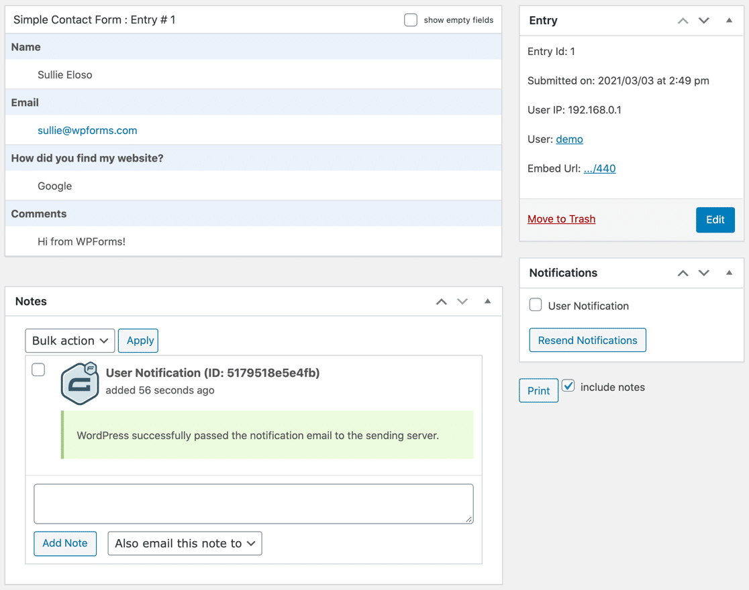Click the Notes panel heading
This screenshot has width=749, height=590.
[x=31, y=302]
